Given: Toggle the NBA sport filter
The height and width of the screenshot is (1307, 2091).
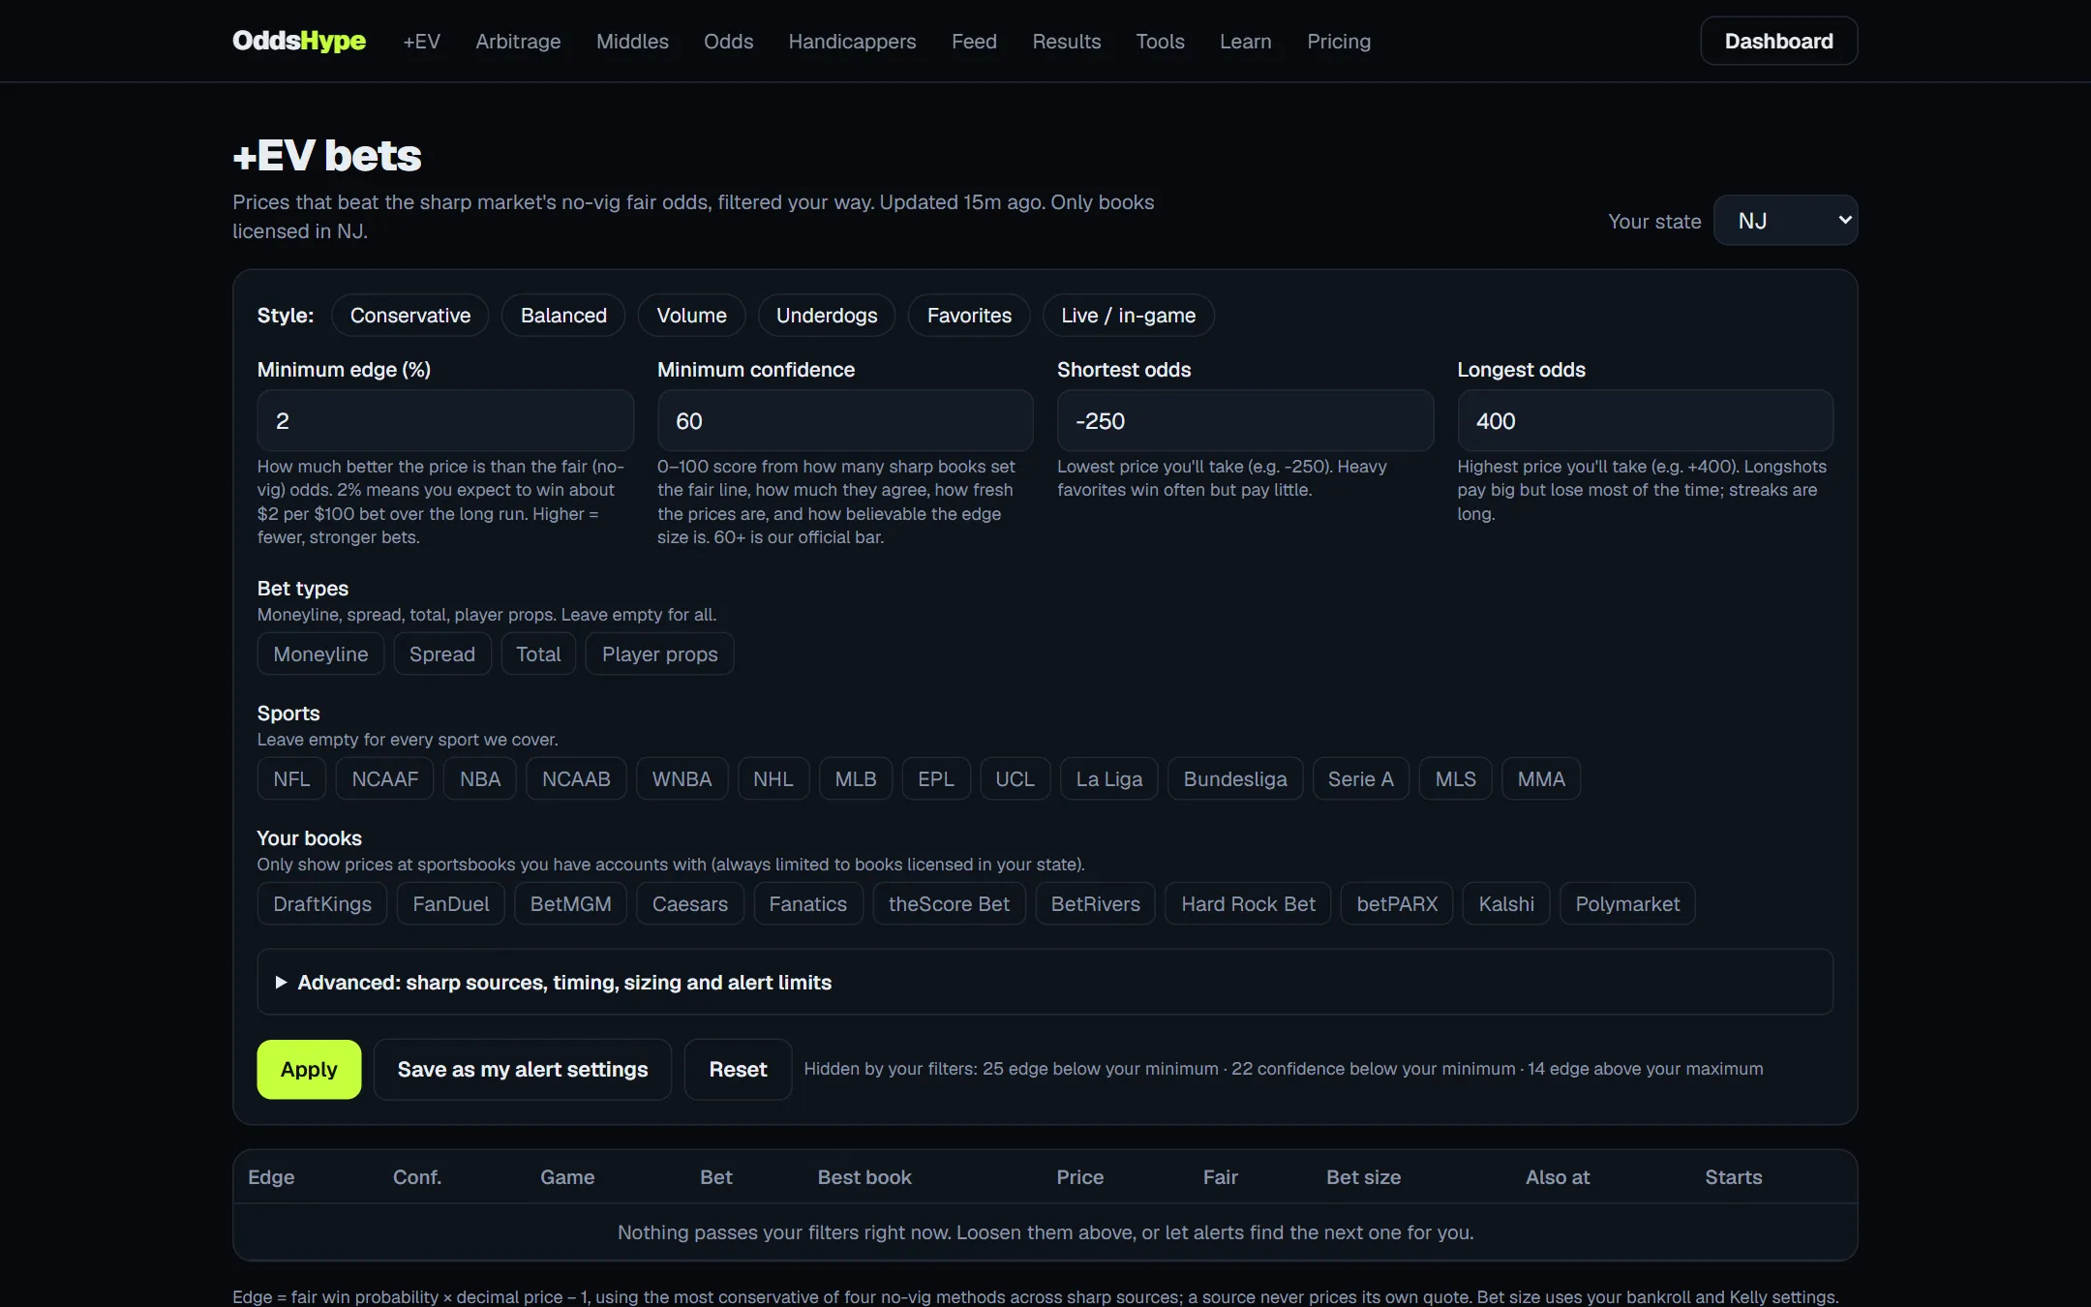Looking at the screenshot, I should point(480,778).
